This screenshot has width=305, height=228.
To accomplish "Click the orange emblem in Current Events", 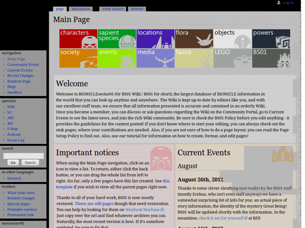I will point(283,154).
